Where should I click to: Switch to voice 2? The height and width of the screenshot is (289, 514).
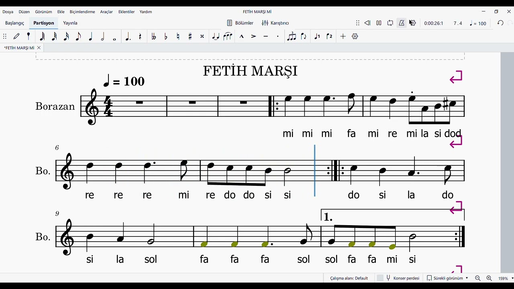point(329,37)
